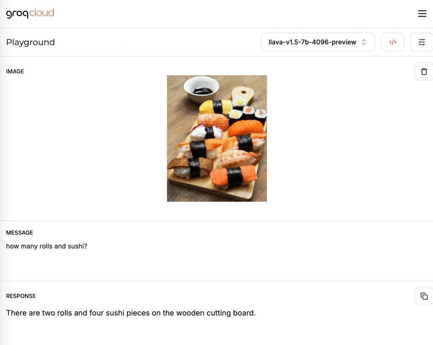Click the sliders icon next to the code button
This screenshot has height=345, width=433.
pos(422,41)
